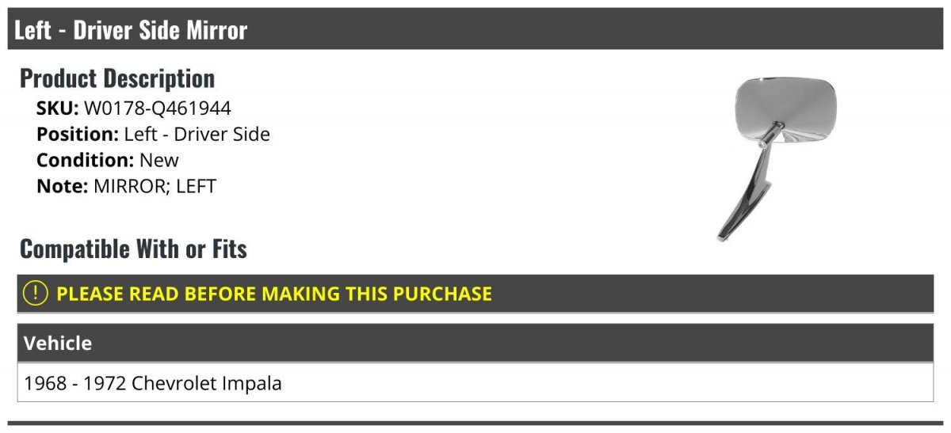
Task: Click the Note: MIRROR; LEFT line
Action: (x=126, y=186)
